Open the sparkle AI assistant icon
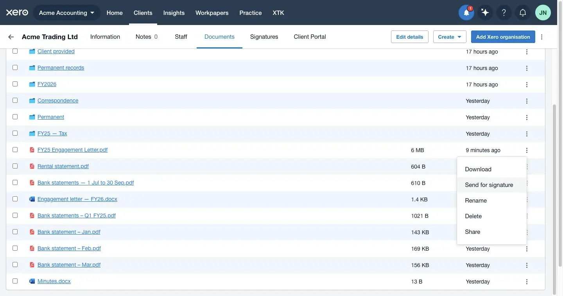 tap(485, 13)
